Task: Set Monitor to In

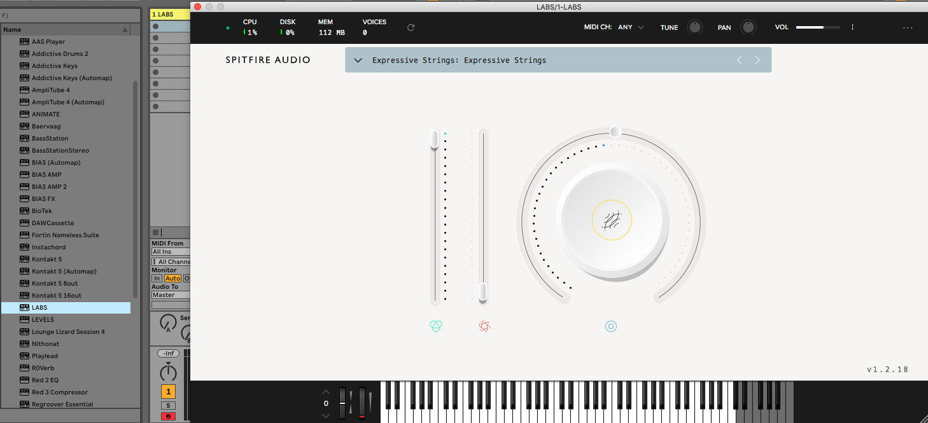Action: coord(157,279)
